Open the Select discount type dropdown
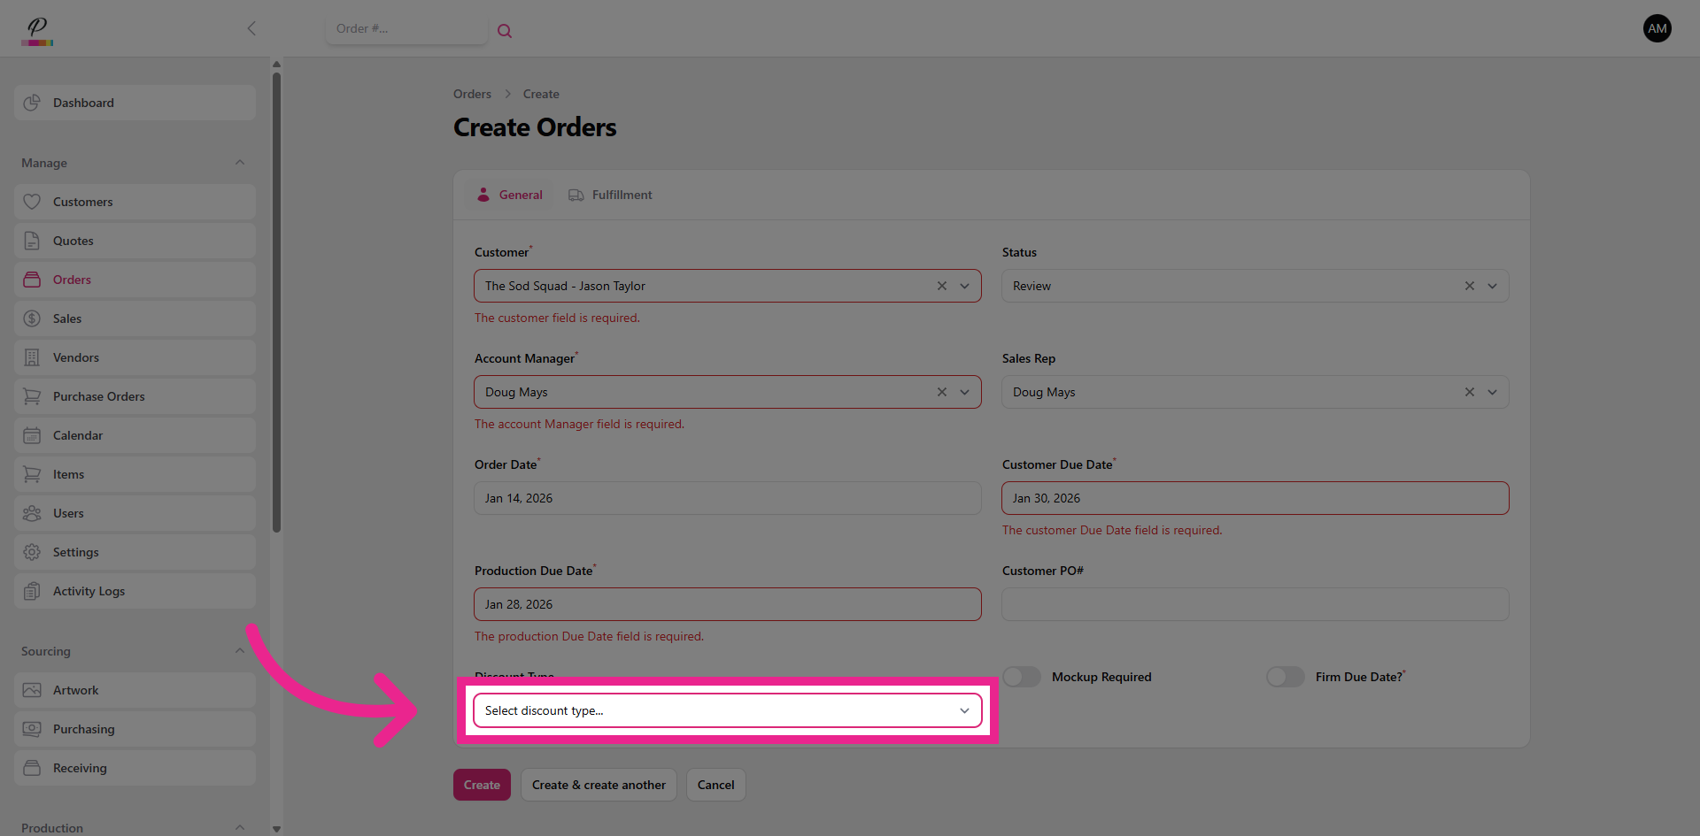The width and height of the screenshot is (1700, 836). pyautogui.click(x=727, y=710)
